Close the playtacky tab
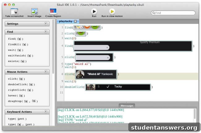The height and width of the screenshot is (133, 201). click(x=75, y=21)
